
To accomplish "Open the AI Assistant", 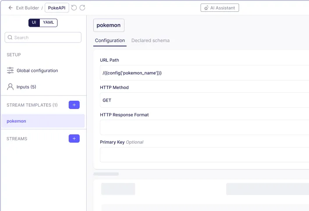I will click(220, 8).
